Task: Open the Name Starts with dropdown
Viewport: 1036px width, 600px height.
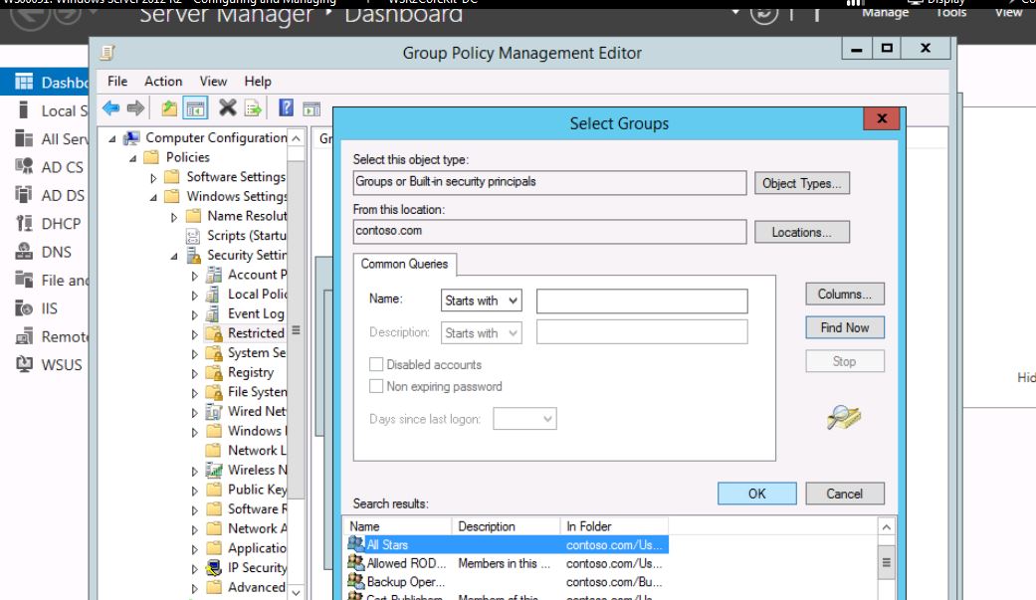Action: [x=481, y=300]
